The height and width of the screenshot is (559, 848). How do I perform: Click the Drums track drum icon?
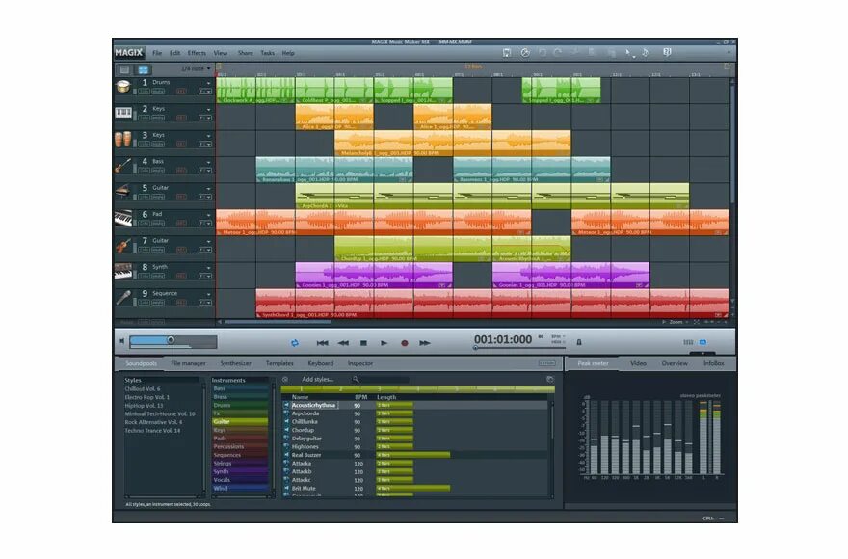(123, 87)
